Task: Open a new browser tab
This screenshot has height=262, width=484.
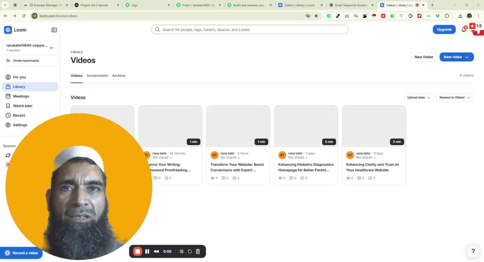Action: pyautogui.click(x=432, y=5)
